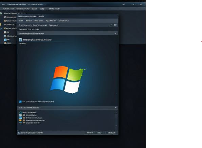Click the minus collapse button in the dialog's bottom list
This screenshot has height=148, width=202.
click(116, 113)
